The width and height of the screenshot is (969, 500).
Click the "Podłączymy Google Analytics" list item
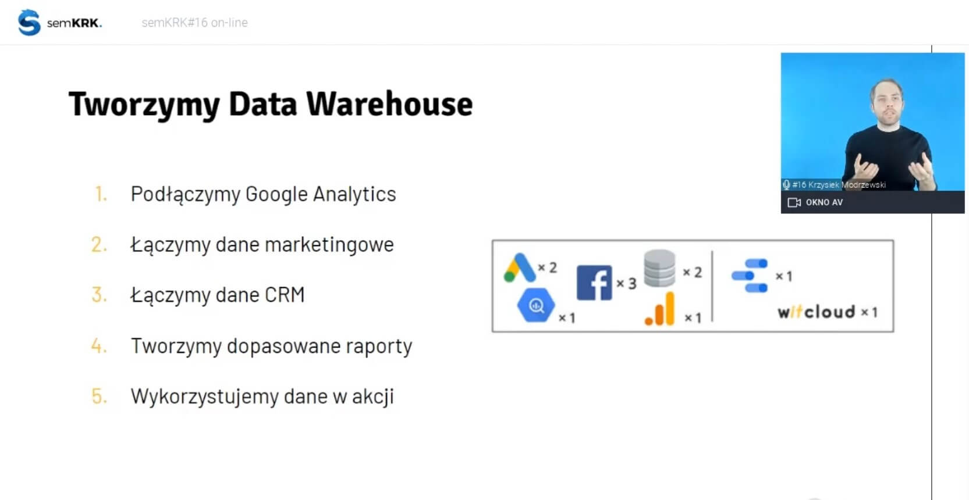tap(263, 194)
